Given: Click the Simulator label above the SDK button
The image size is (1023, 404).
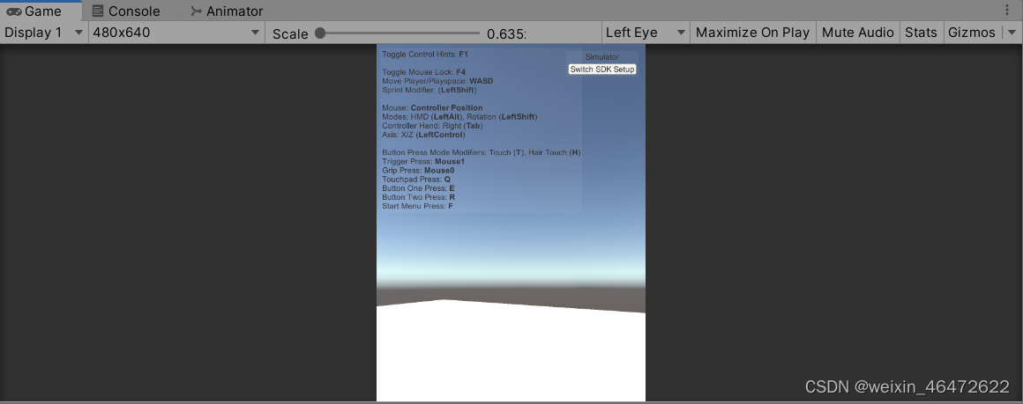Looking at the screenshot, I should coord(602,57).
